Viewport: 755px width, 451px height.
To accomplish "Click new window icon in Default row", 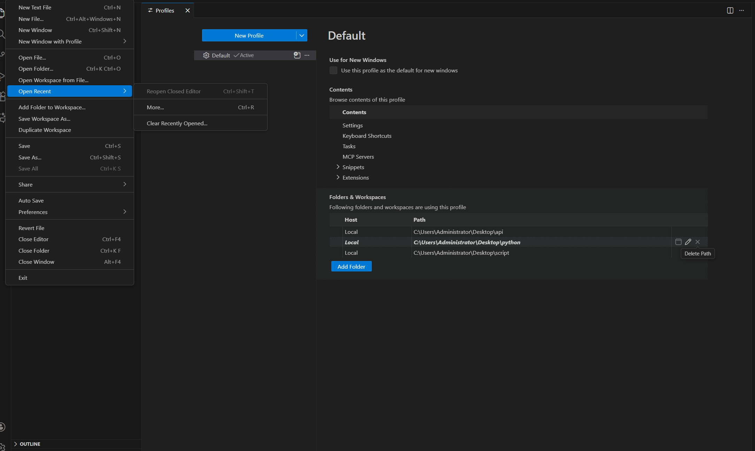I will coord(297,55).
